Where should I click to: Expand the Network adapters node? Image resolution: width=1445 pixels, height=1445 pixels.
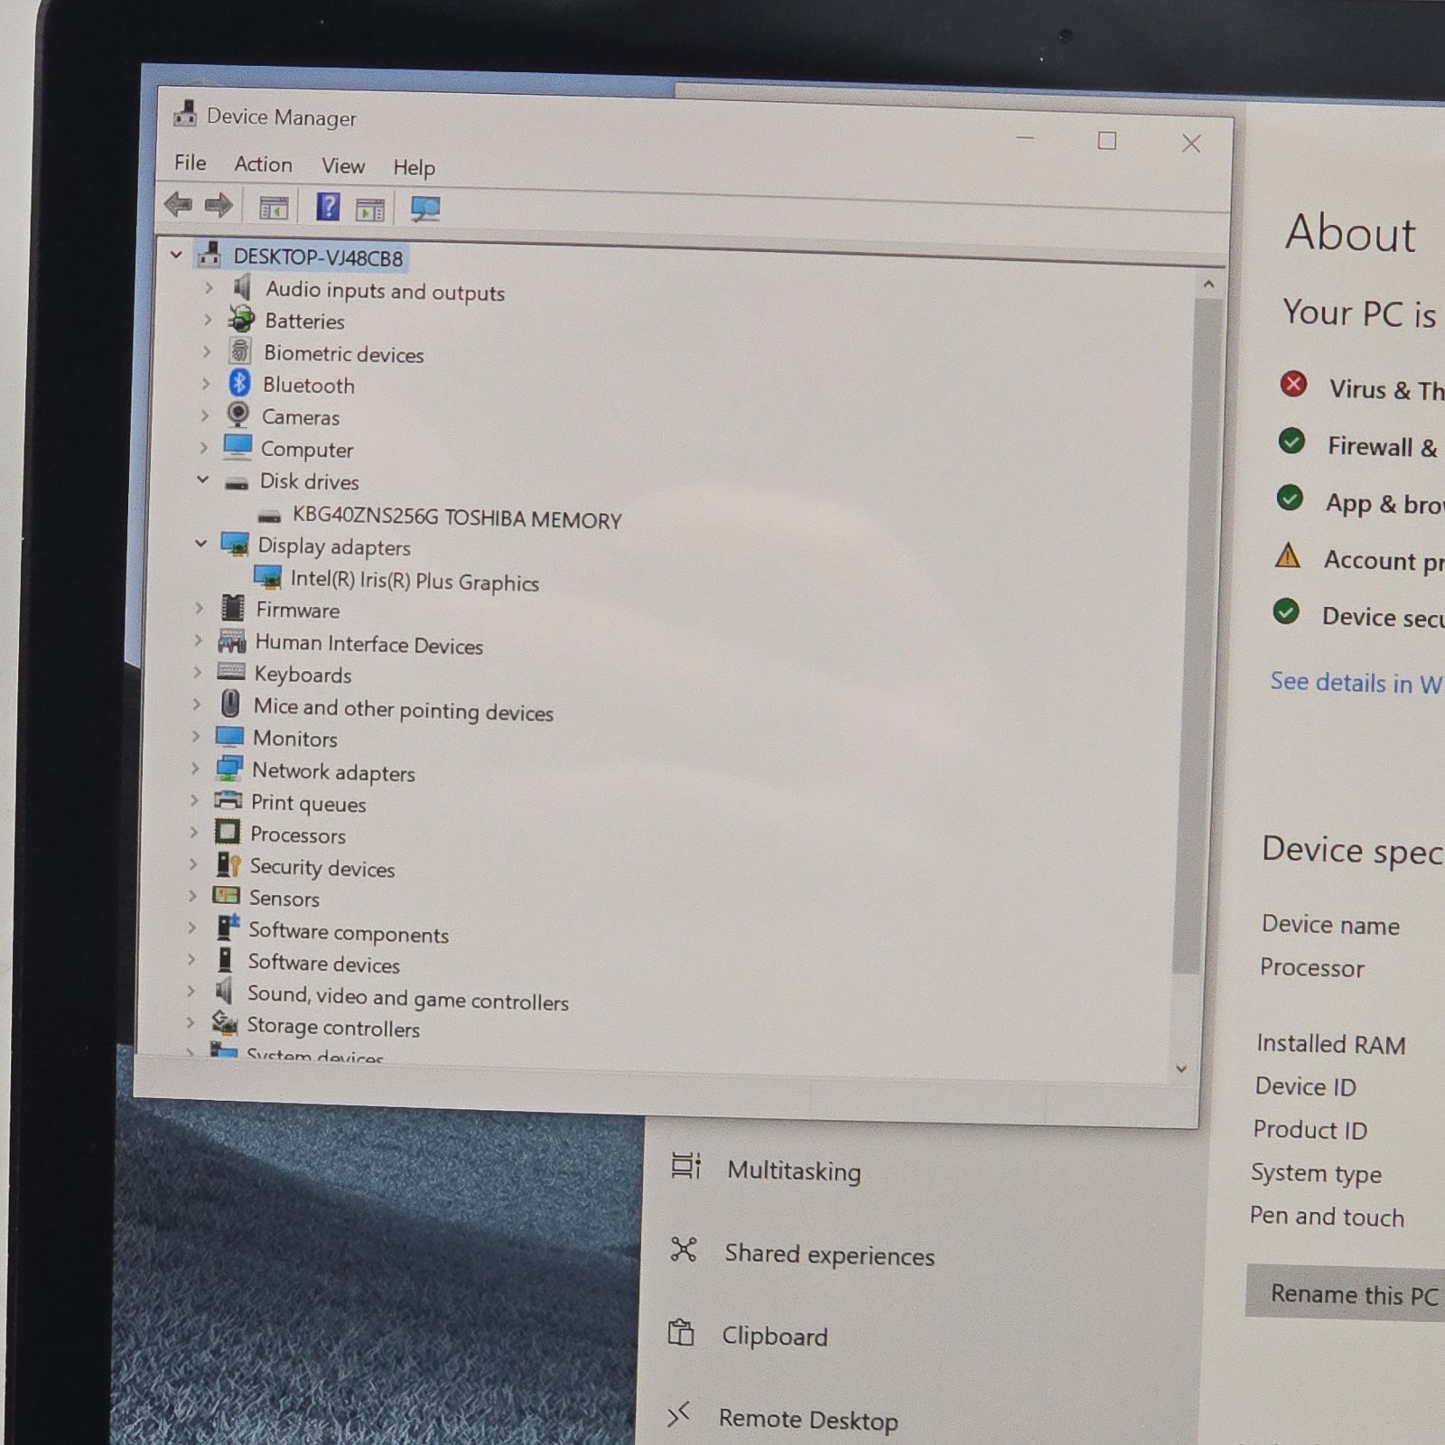pos(195,768)
